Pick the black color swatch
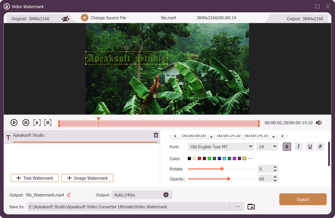 [189, 158]
